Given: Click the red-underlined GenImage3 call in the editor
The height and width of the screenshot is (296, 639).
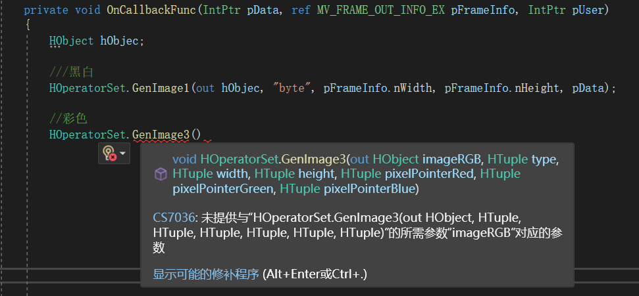Looking at the screenshot, I should [x=161, y=135].
